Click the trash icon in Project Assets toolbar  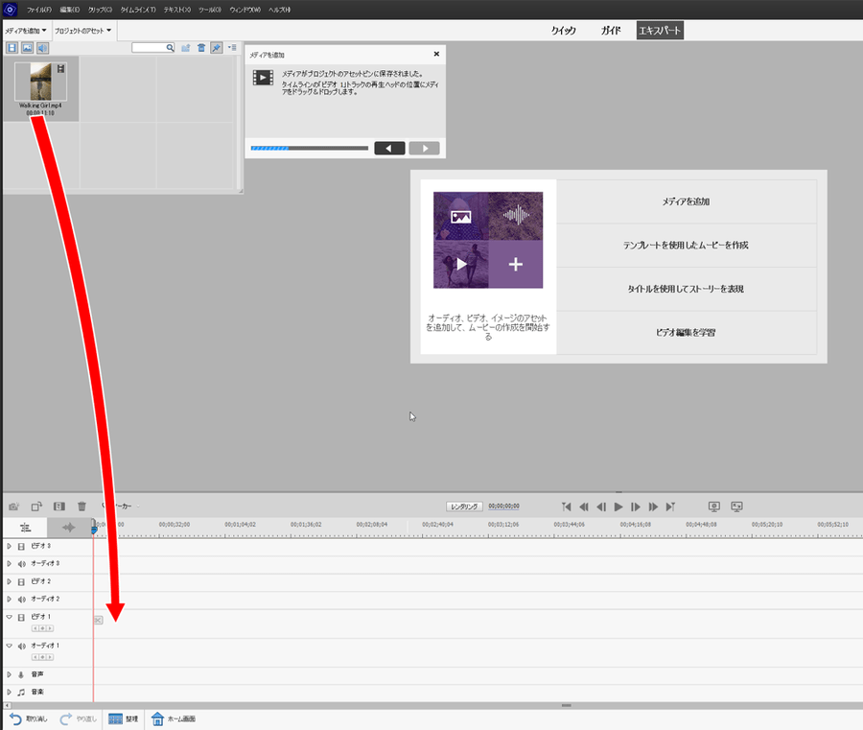201,48
